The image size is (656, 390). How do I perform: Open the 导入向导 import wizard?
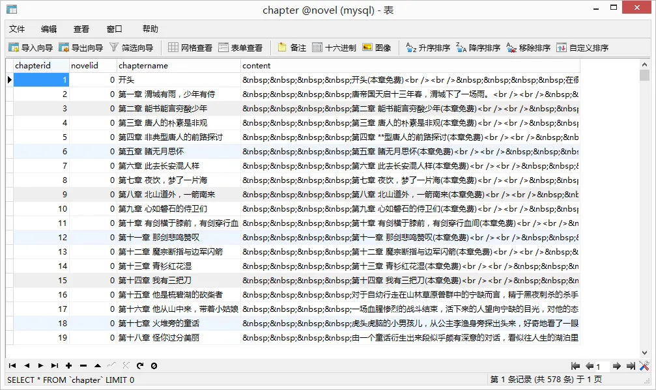pos(31,48)
